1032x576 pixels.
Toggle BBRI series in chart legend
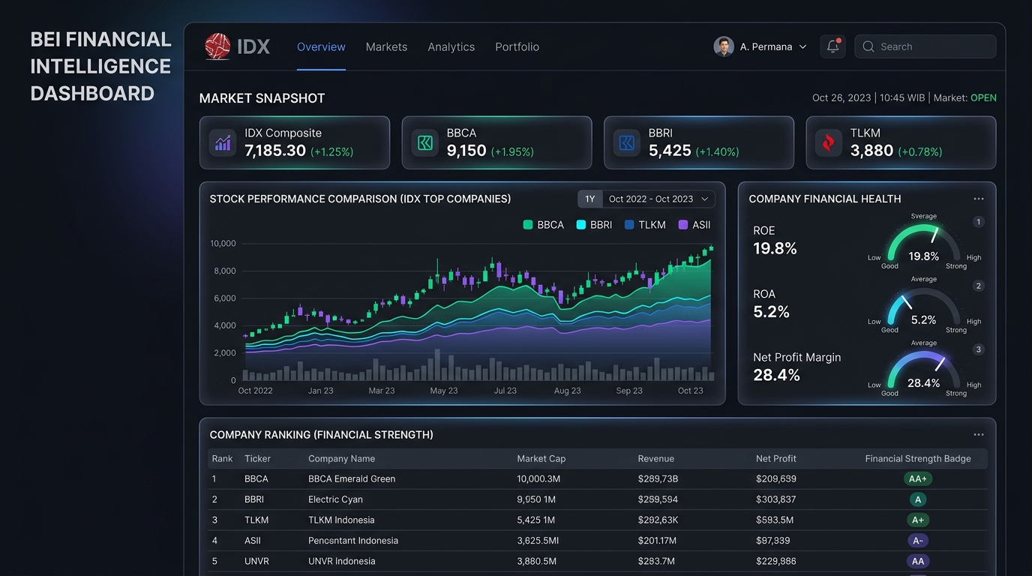[594, 225]
